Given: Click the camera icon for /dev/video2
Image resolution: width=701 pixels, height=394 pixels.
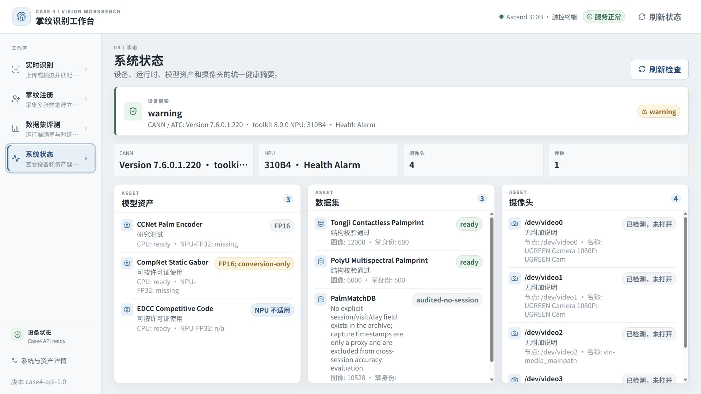Looking at the screenshot, I should (515, 333).
